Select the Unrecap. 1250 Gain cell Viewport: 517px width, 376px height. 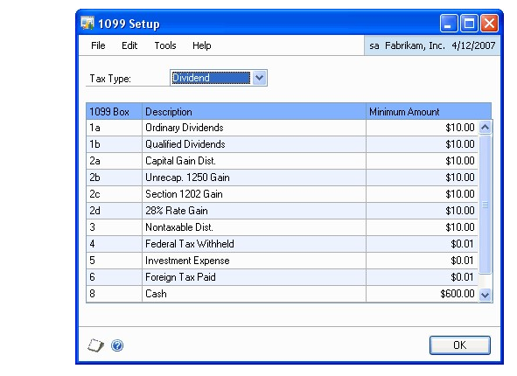pyautogui.click(x=254, y=178)
